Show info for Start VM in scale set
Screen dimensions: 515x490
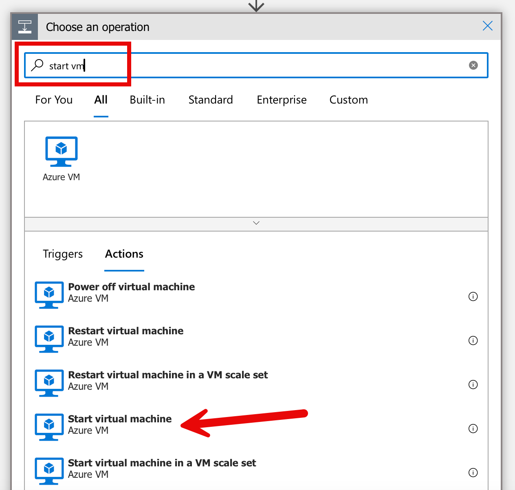pos(473,472)
